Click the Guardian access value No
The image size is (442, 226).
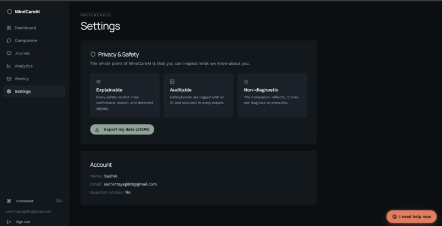(x=128, y=193)
